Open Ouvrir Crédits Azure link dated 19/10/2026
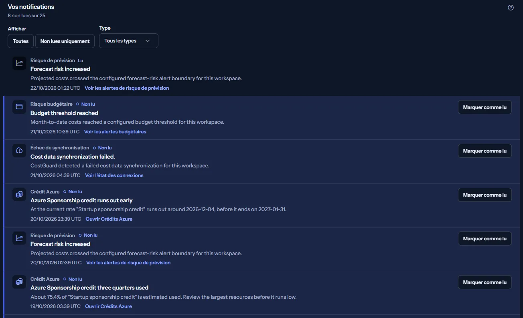Viewport: 523px width, 318px height. (x=109, y=306)
